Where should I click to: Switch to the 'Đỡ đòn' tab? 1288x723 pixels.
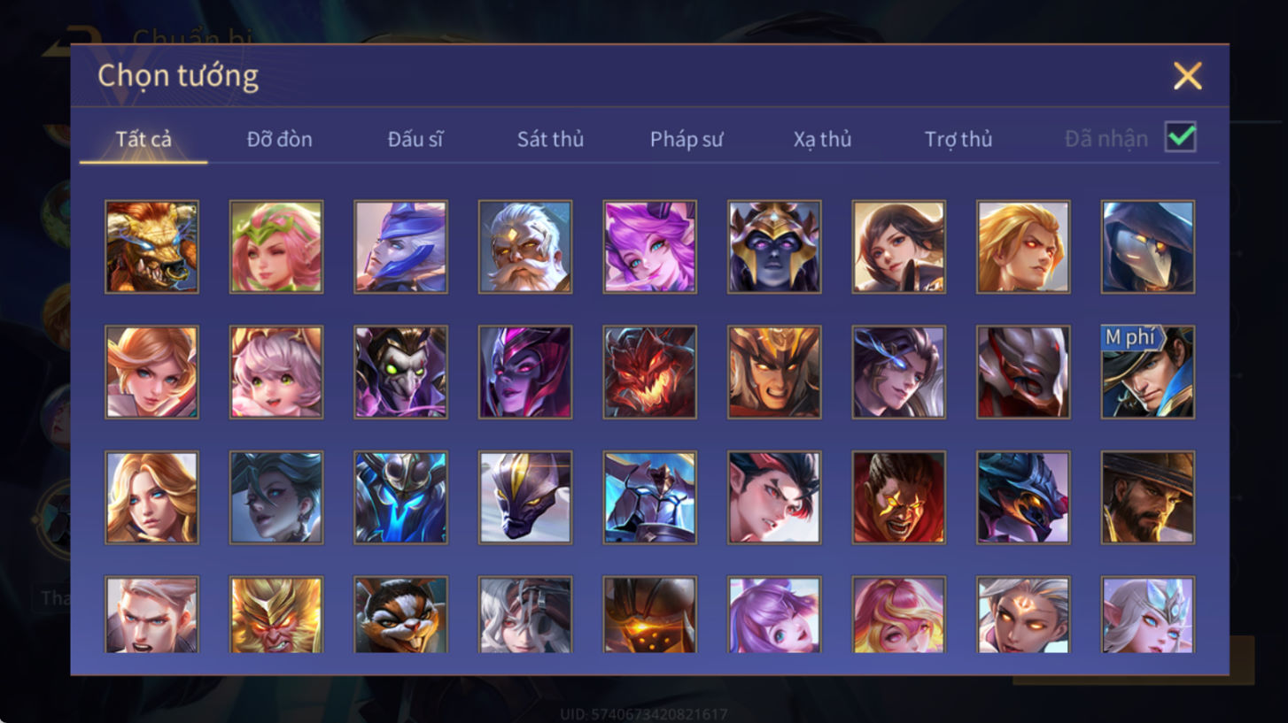point(279,139)
